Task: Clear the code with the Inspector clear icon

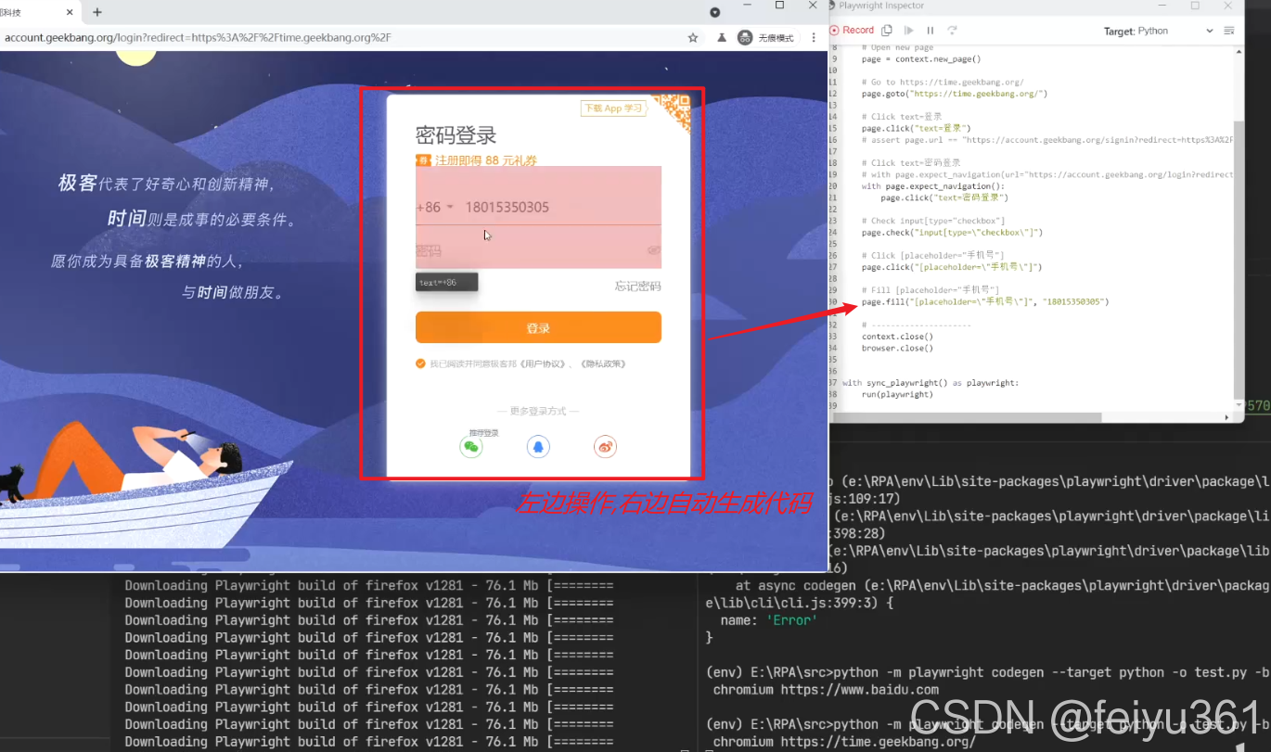Action: click(x=1229, y=31)
